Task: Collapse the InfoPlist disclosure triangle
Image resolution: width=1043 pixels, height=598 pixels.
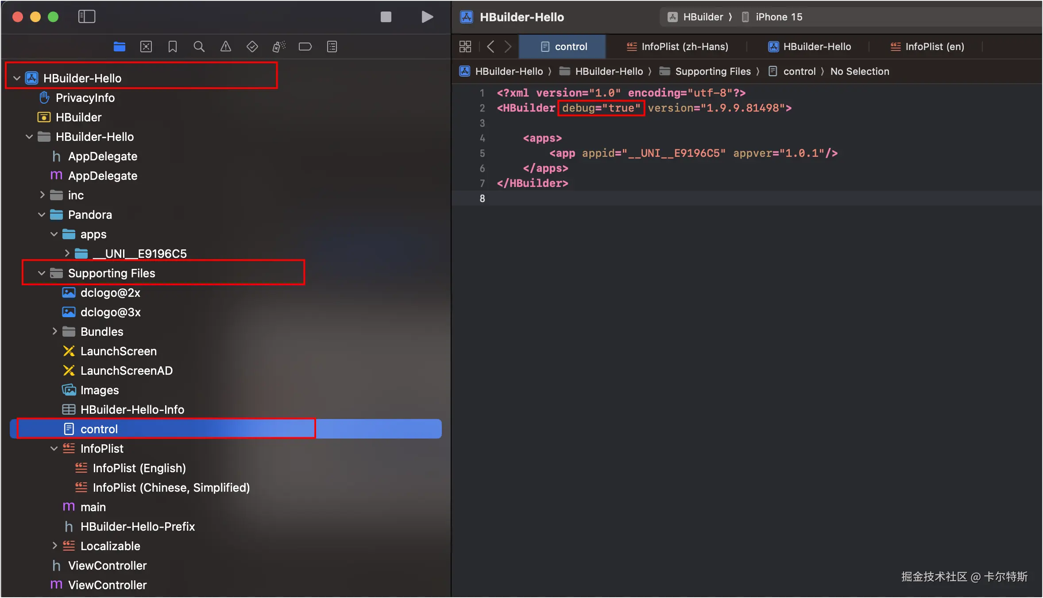Action: tap(54, 448)
